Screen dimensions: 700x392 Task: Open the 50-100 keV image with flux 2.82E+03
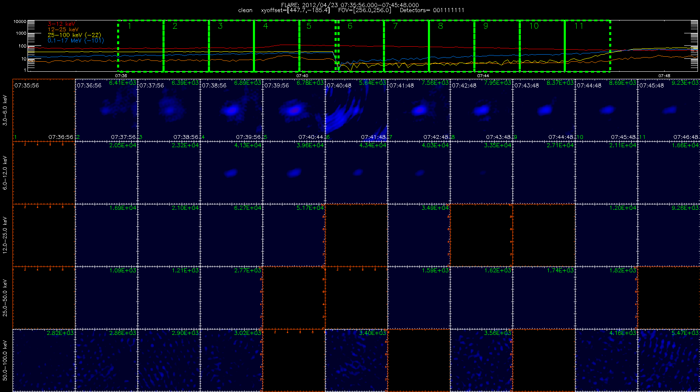44,360
